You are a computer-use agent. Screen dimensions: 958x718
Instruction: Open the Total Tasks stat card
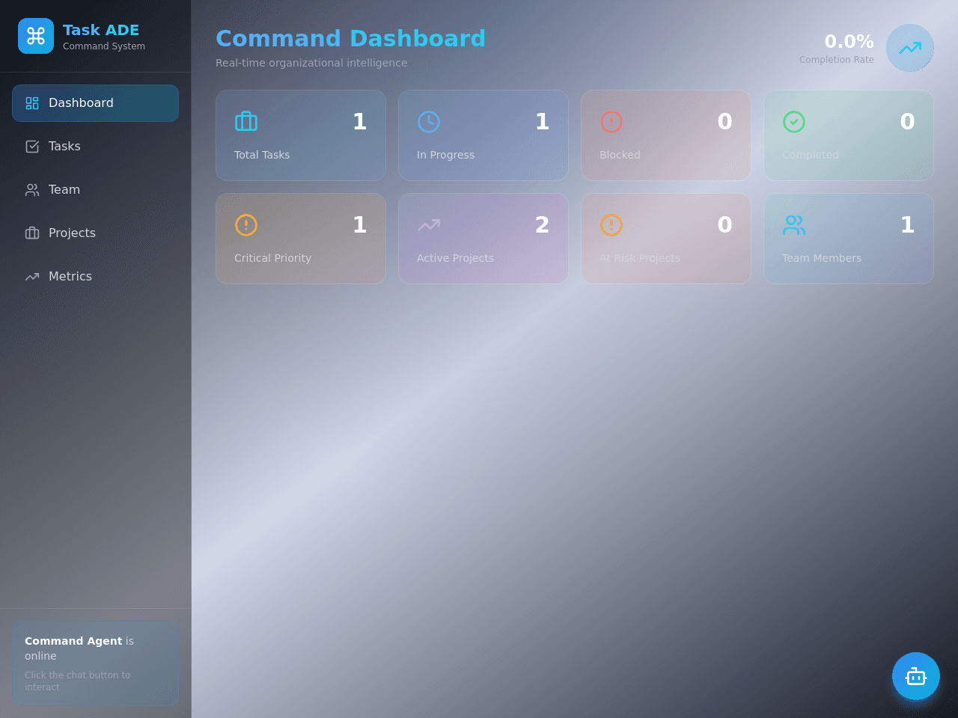pos(301,135)
